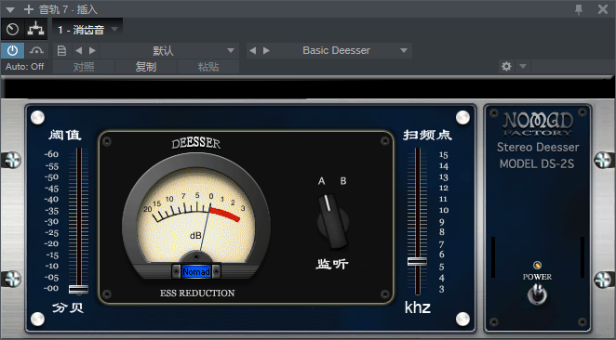The height and width of the screenshot is (340, 616).
Task: Click the 粘贴 paste button
Action: pyautogui.click(x=208, y=67)
